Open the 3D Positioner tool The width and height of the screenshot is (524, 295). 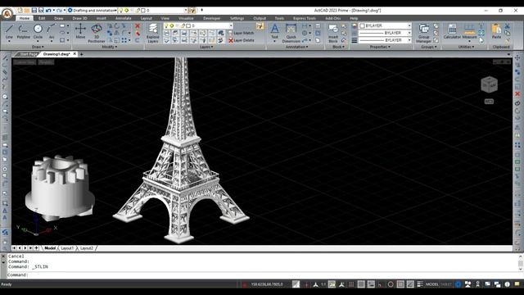(x=97, y=33)
